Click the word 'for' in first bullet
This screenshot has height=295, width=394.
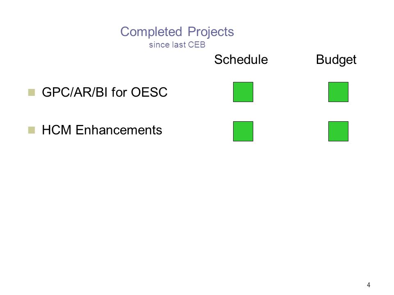119,92
